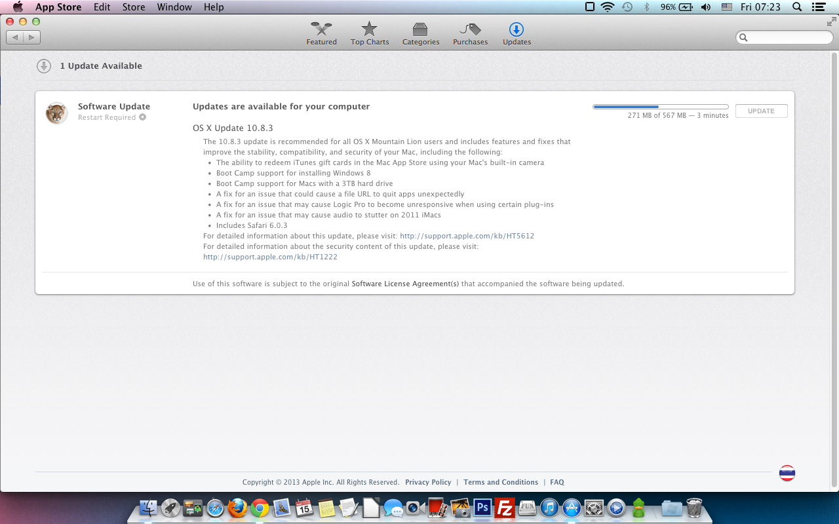The image size is (839, 524).
Task: Open Launchpad from the Dock
Action: tap(170, 508)
